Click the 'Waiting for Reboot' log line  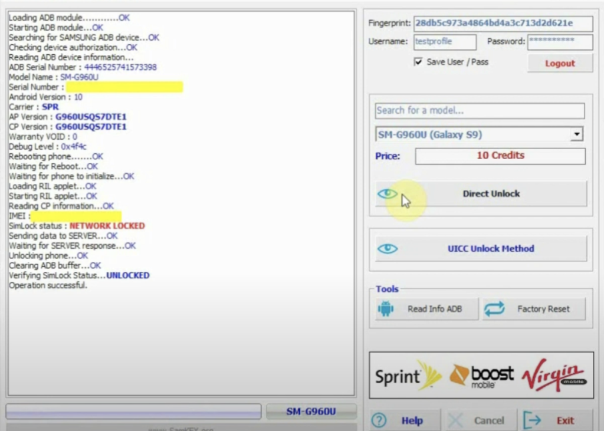pos(53,166)
